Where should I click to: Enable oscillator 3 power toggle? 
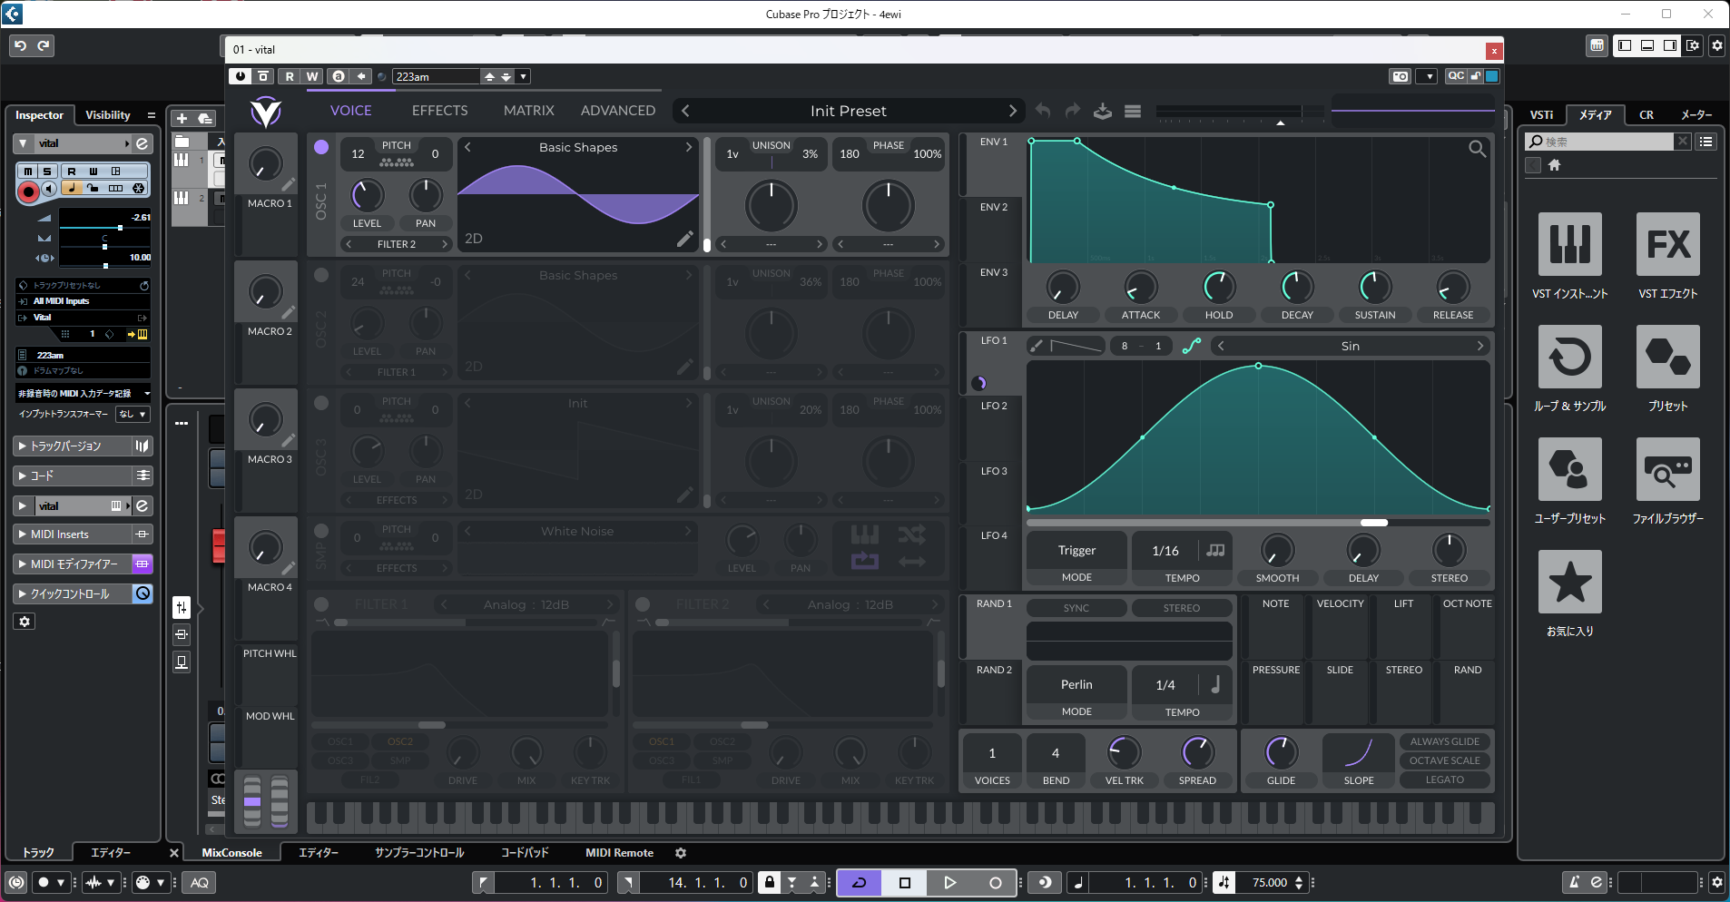click(321, 403)
